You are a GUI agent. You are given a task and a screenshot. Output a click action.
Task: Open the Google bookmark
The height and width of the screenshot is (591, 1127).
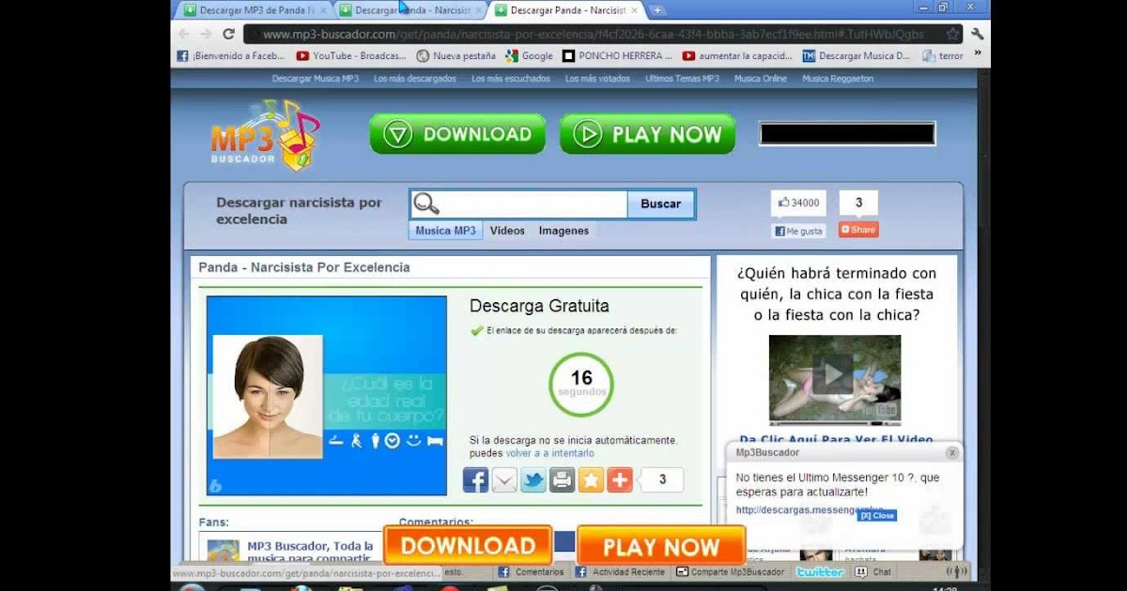pyautogui.click(x=530, y=56)
